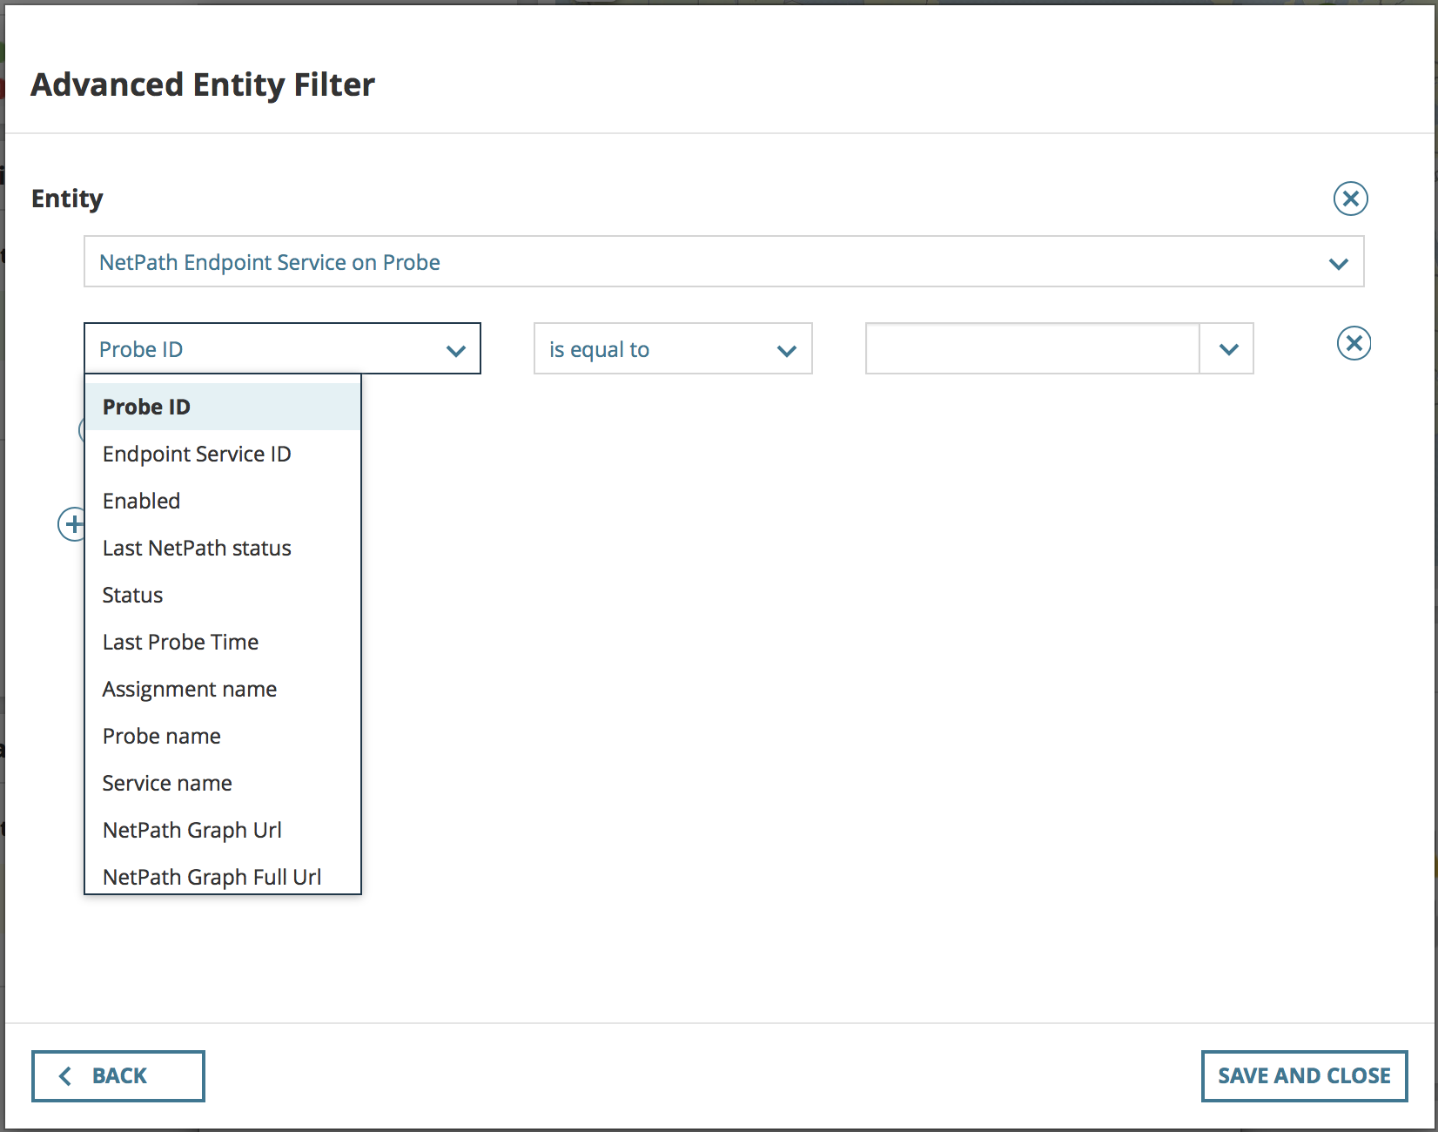Select Last NetPath status option
Image resolution: width=1438 pixels, height=1132 pixels.
click(x=223, y=548)
